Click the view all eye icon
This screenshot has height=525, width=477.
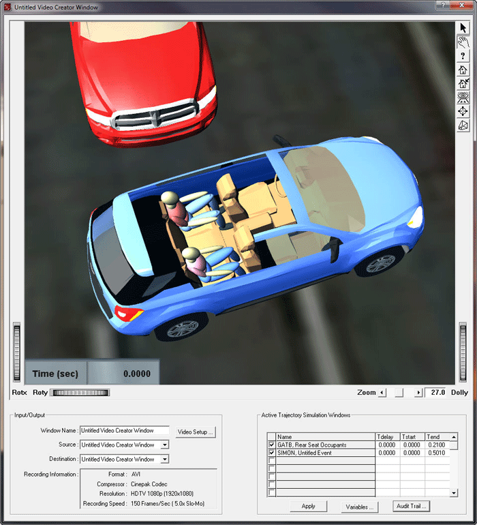pos(463,97)
